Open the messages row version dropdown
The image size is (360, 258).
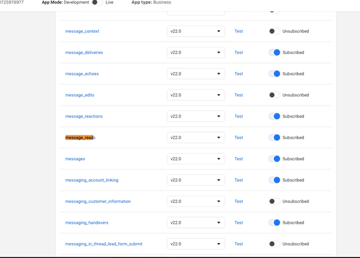196,158
